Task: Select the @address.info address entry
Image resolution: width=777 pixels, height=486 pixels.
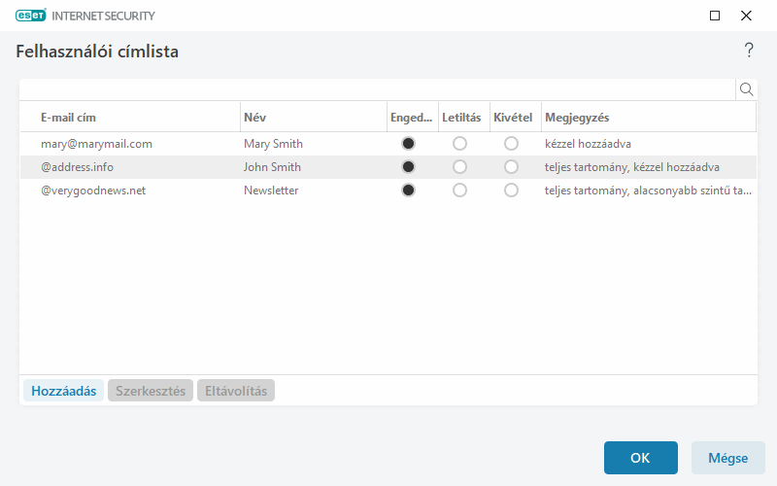Action: 78,167
